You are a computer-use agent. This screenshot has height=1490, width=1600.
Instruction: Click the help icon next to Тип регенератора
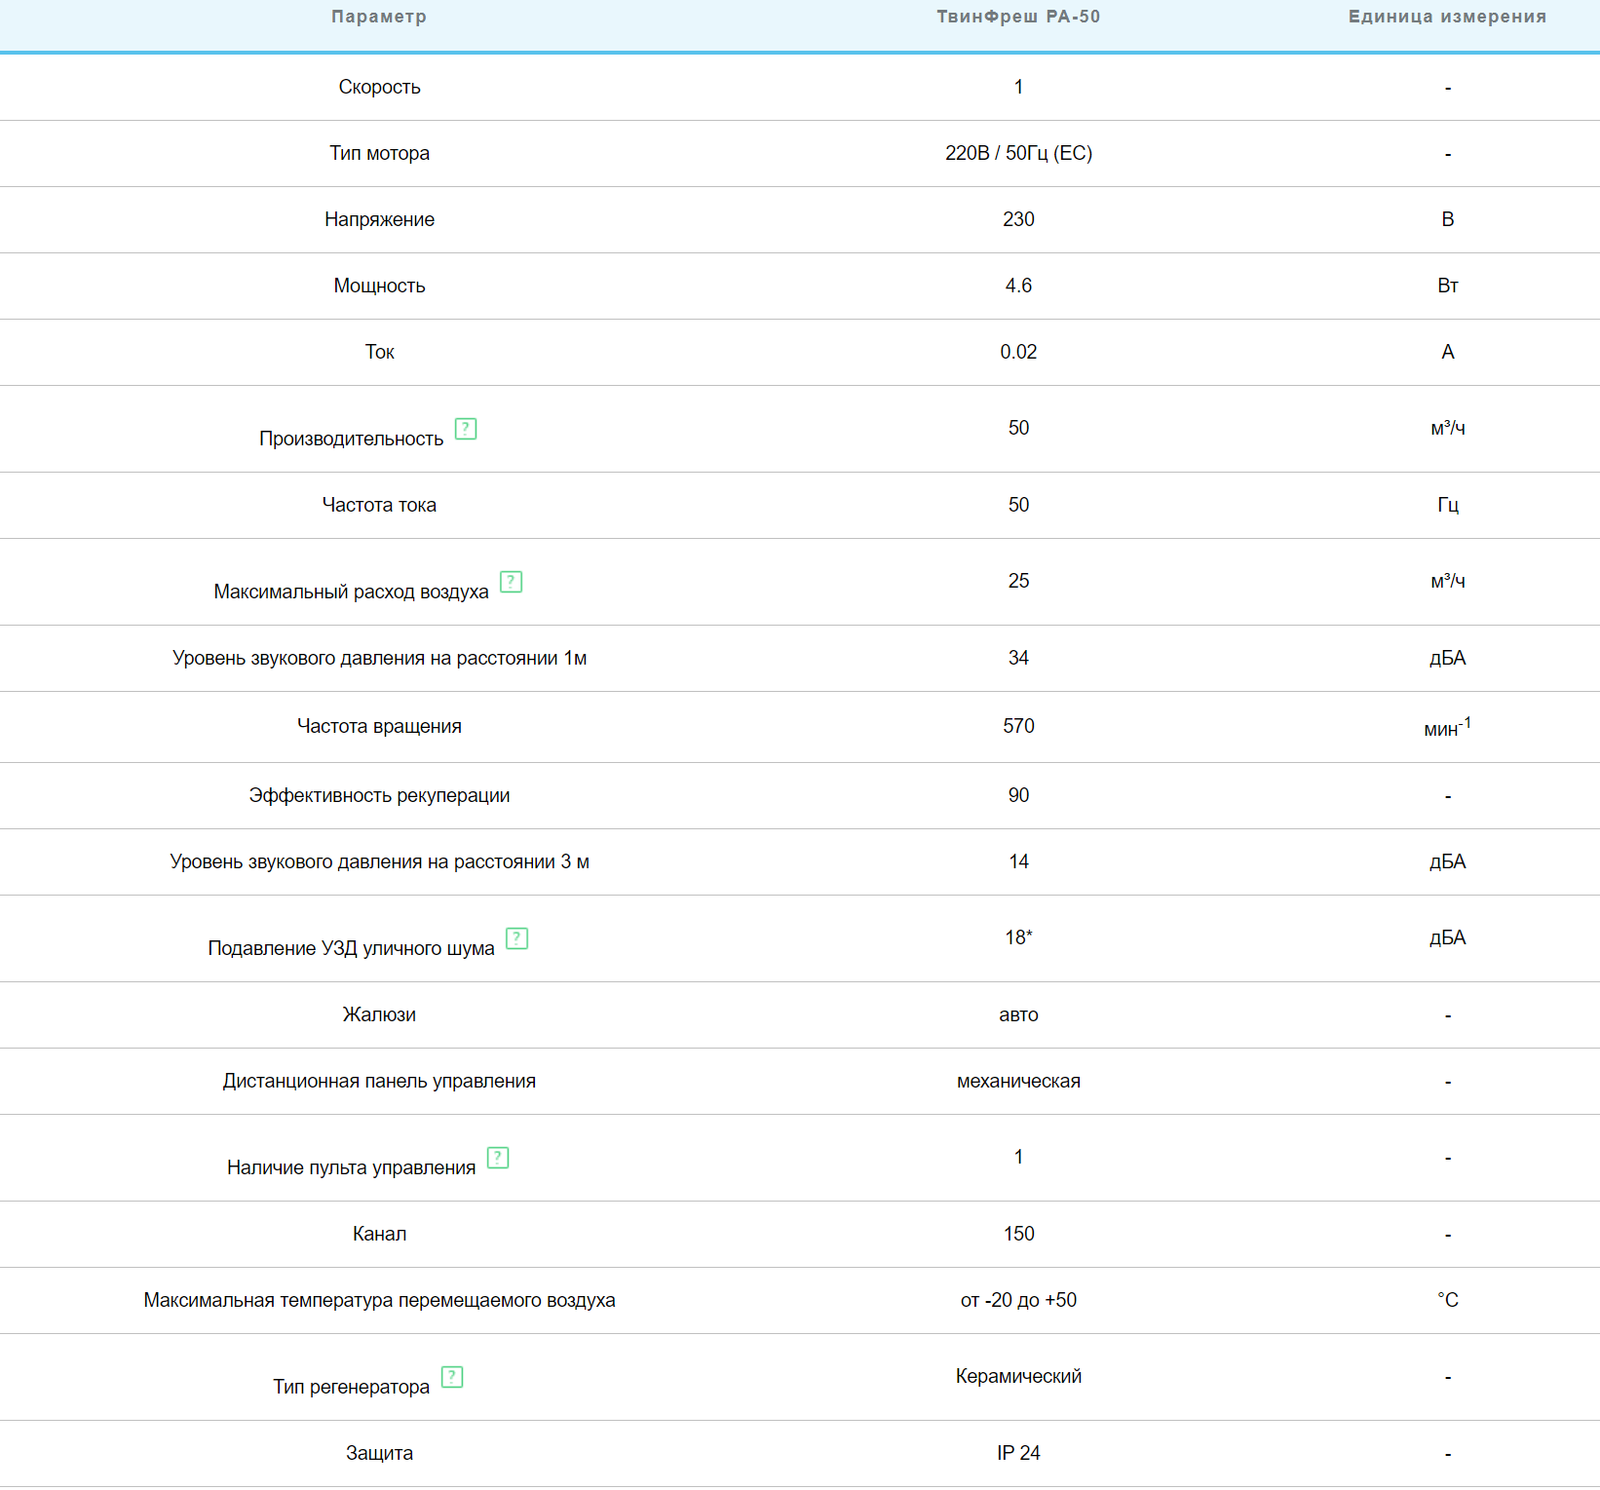coord(452,1377)
